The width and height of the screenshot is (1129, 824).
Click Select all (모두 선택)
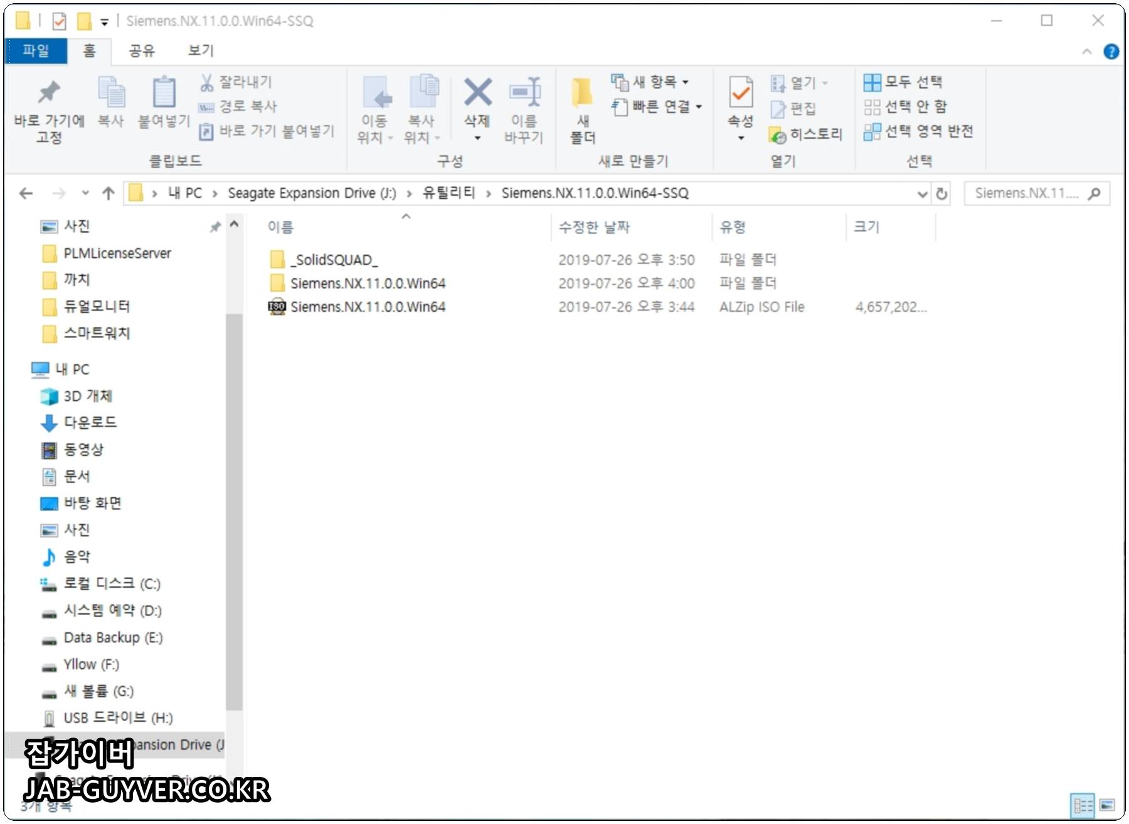click(903, 82)
